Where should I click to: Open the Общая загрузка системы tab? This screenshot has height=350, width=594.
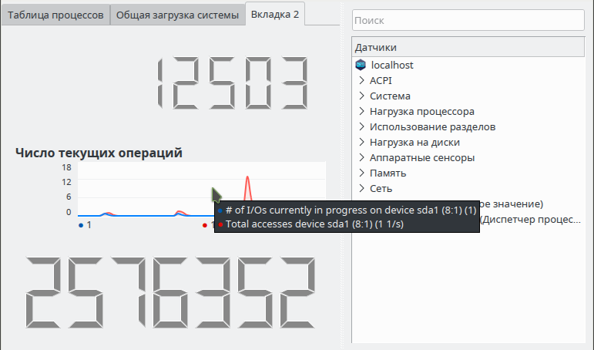(177, 15)
